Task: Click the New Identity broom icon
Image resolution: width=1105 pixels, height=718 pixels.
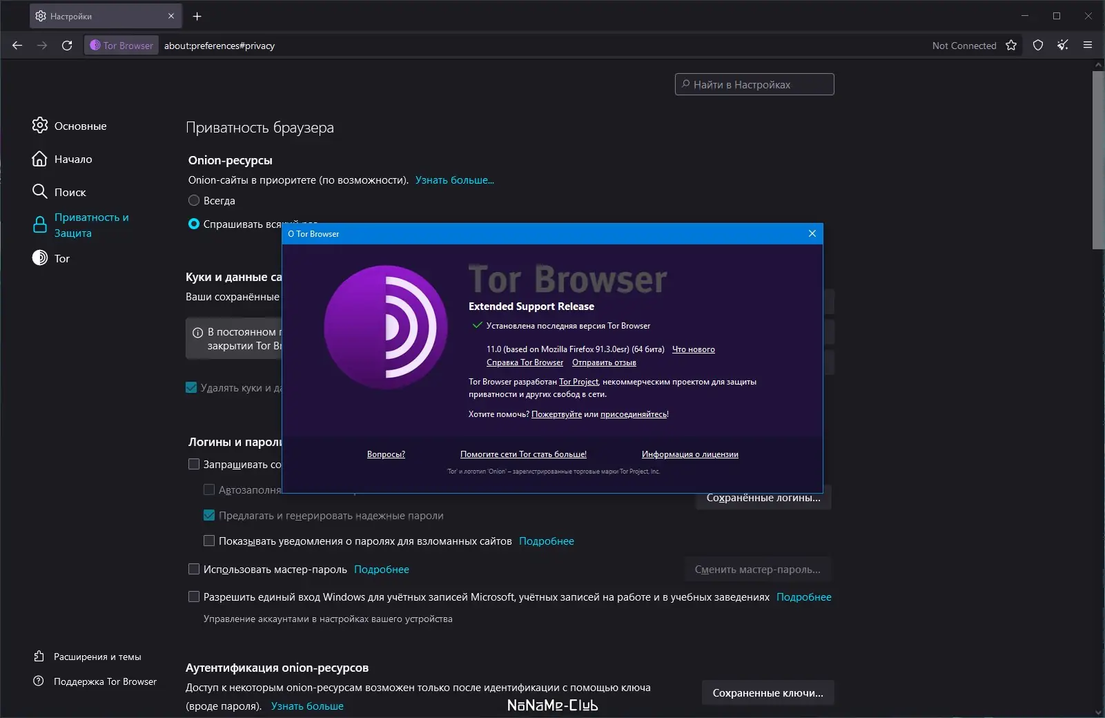Action: pyautogui.click(x=1063, y=46)
